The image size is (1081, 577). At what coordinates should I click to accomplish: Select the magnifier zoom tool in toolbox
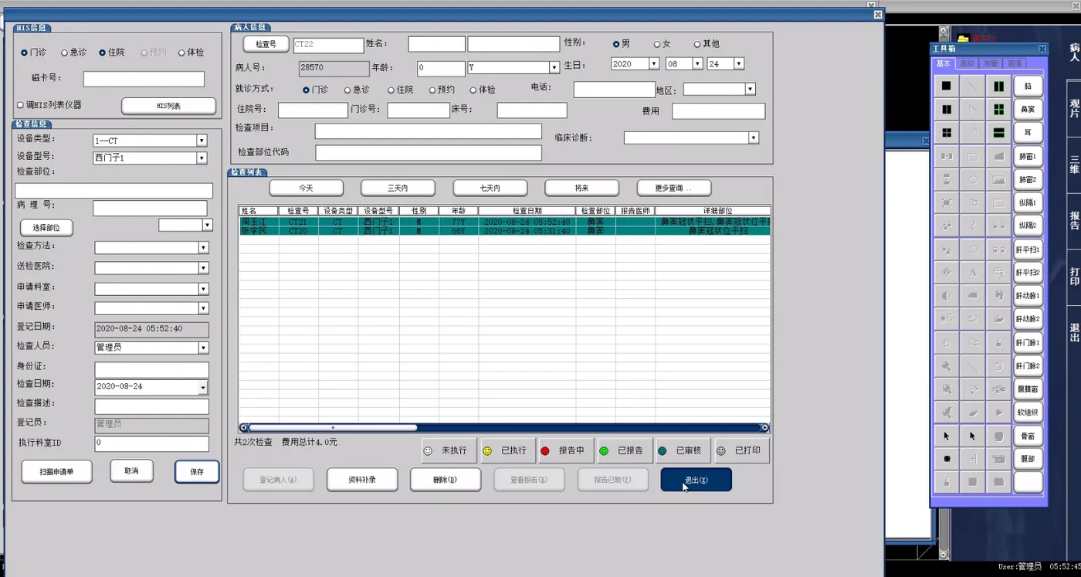946,365
